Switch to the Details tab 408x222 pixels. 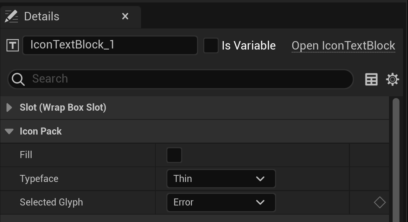[42, 17]
